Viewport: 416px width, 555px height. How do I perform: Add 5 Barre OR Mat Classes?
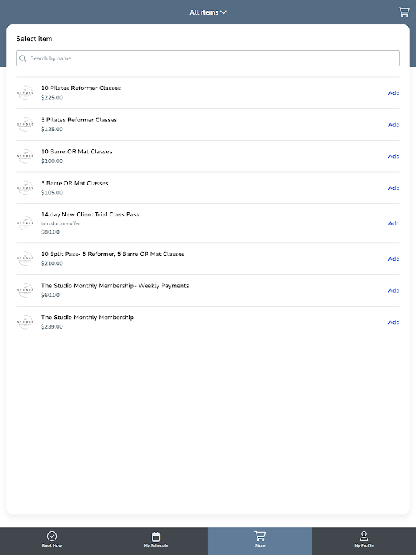point(394,188)
